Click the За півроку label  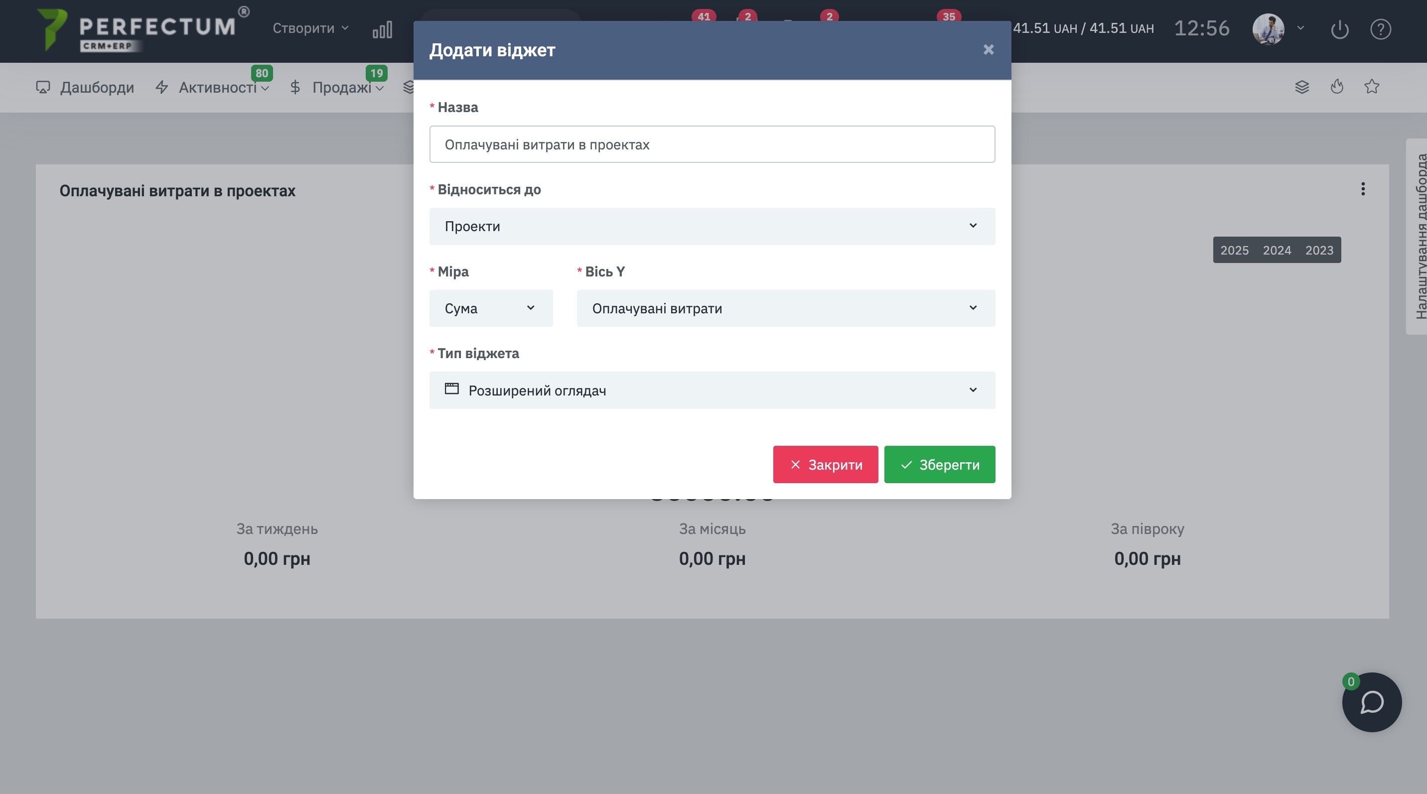coord(1147,529)
